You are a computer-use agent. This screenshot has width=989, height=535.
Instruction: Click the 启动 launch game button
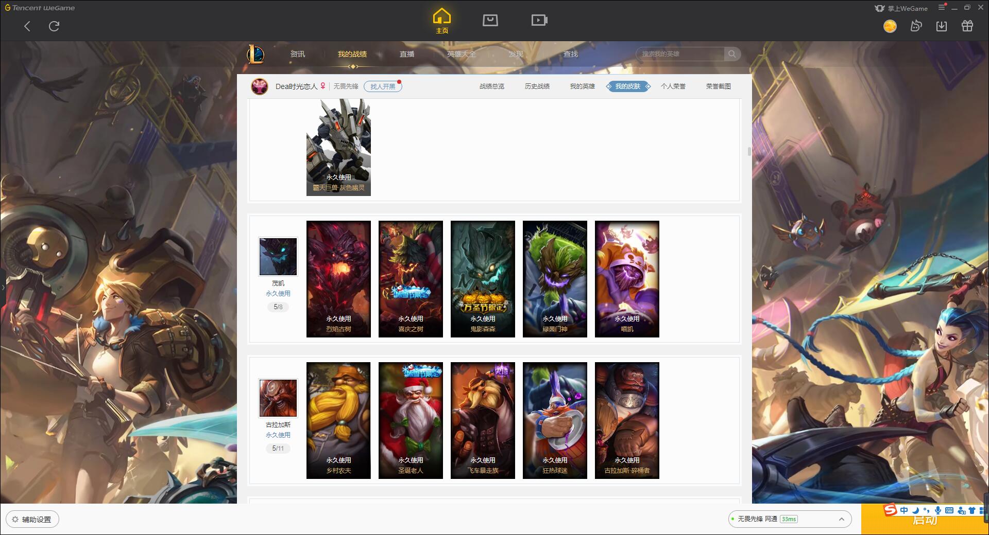tap(925, 520)
